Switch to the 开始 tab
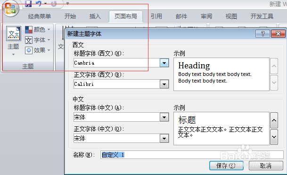The width and height of the screenshot is (287, 175). click(x=70, y=17)
